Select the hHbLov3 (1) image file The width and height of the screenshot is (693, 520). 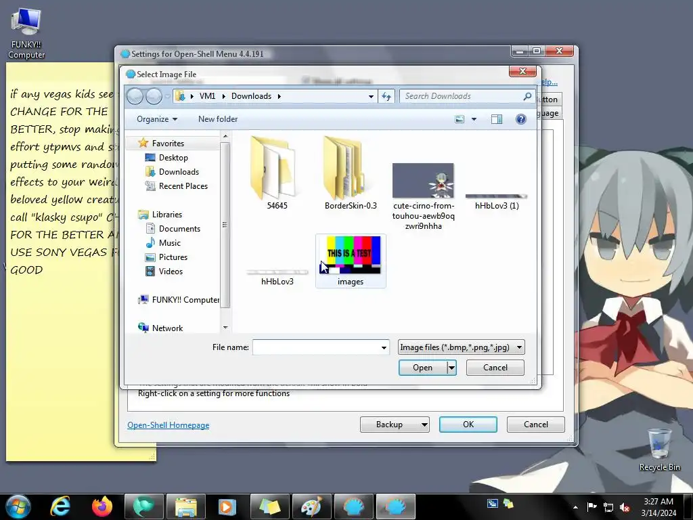coord(497,201)
